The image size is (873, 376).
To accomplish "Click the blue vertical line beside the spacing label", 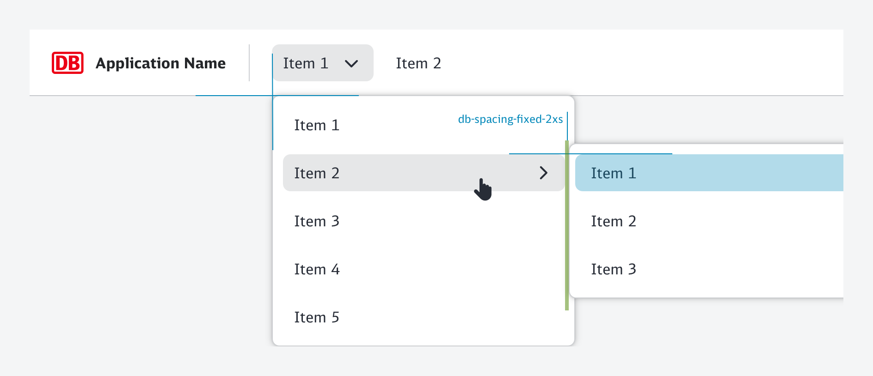I will point(567,126).
